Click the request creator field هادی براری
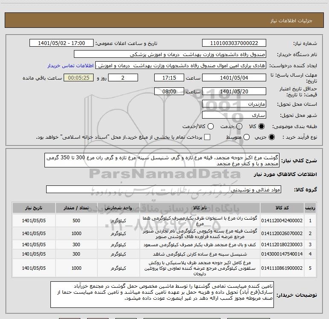This screenshot has width=329, height=319. point(181,66)
